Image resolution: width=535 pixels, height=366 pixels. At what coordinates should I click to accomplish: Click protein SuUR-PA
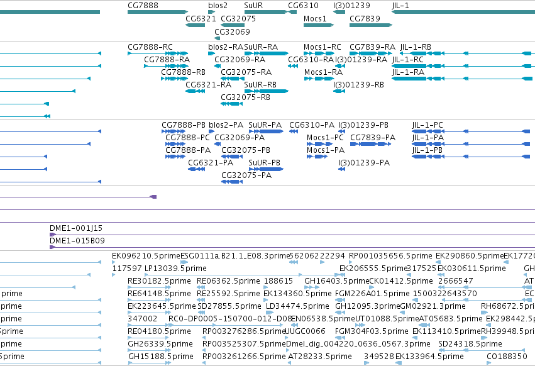point(265,125)
